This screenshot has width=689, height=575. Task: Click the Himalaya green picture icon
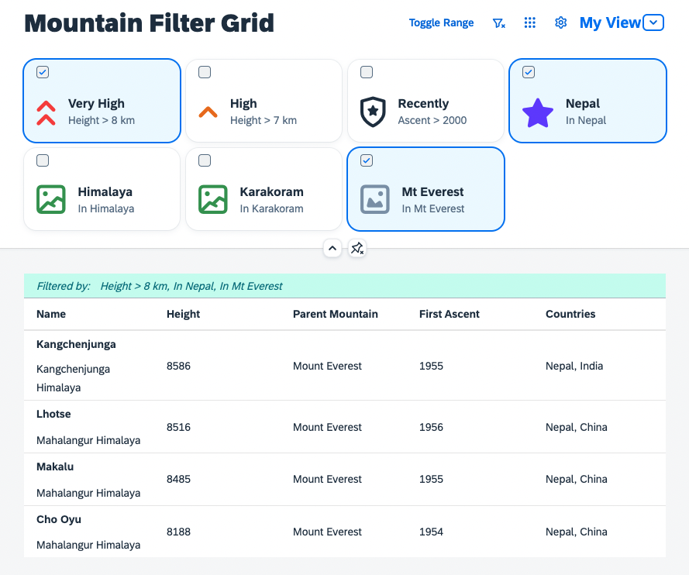pyautogui.click(x=51, y=199)
